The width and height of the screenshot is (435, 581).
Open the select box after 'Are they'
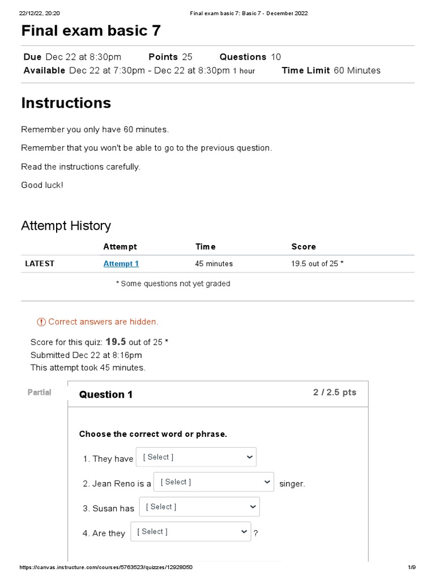coord(190,532)
